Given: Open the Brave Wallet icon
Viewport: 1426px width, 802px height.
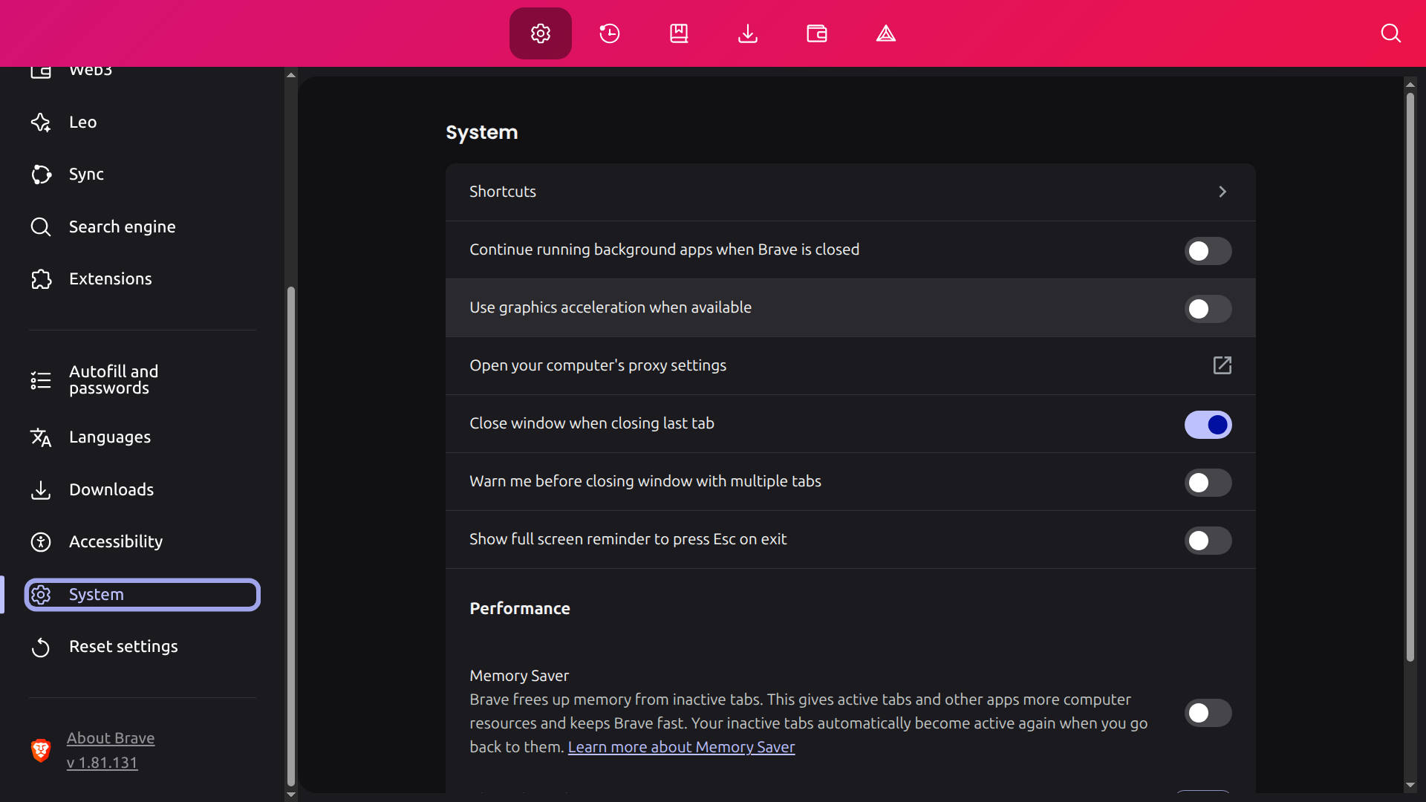Looking at the screenshot, I should click(817, 33).
